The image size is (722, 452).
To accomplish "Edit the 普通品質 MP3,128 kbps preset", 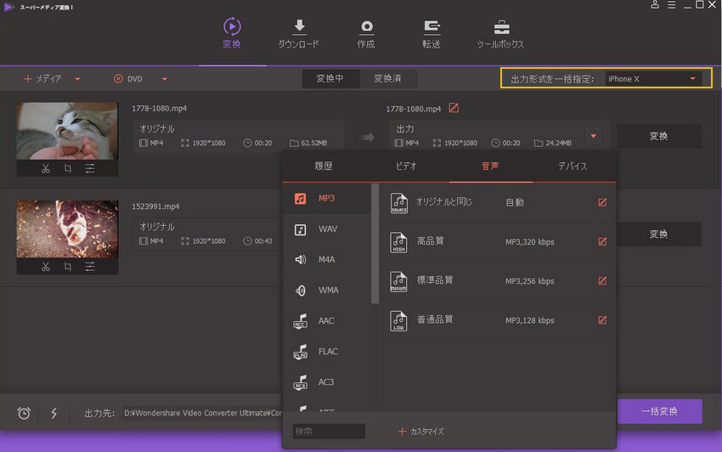I will click(x=602, y=319).
